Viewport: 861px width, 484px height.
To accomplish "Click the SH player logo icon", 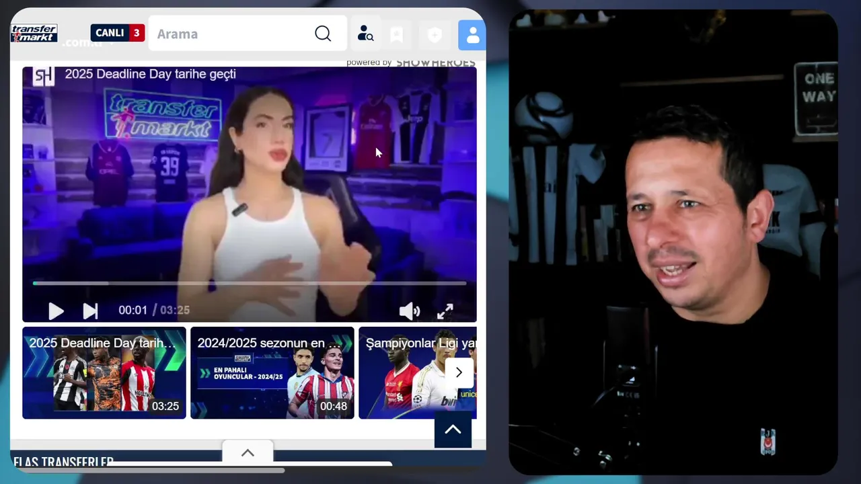I will [x=44, y=76].
